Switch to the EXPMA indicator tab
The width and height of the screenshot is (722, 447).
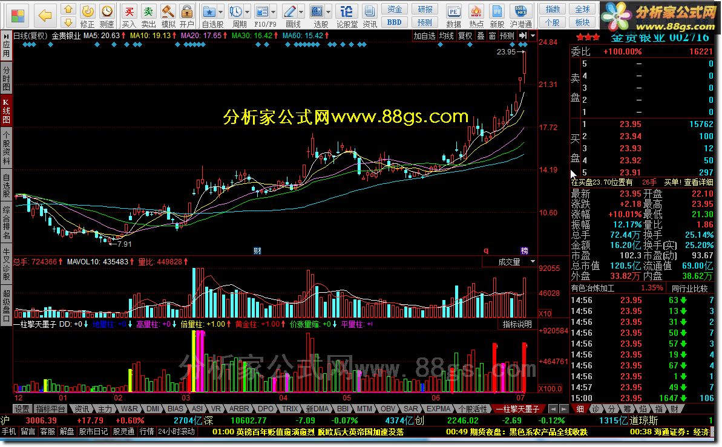pyautogui.click(x=438, y=409)
